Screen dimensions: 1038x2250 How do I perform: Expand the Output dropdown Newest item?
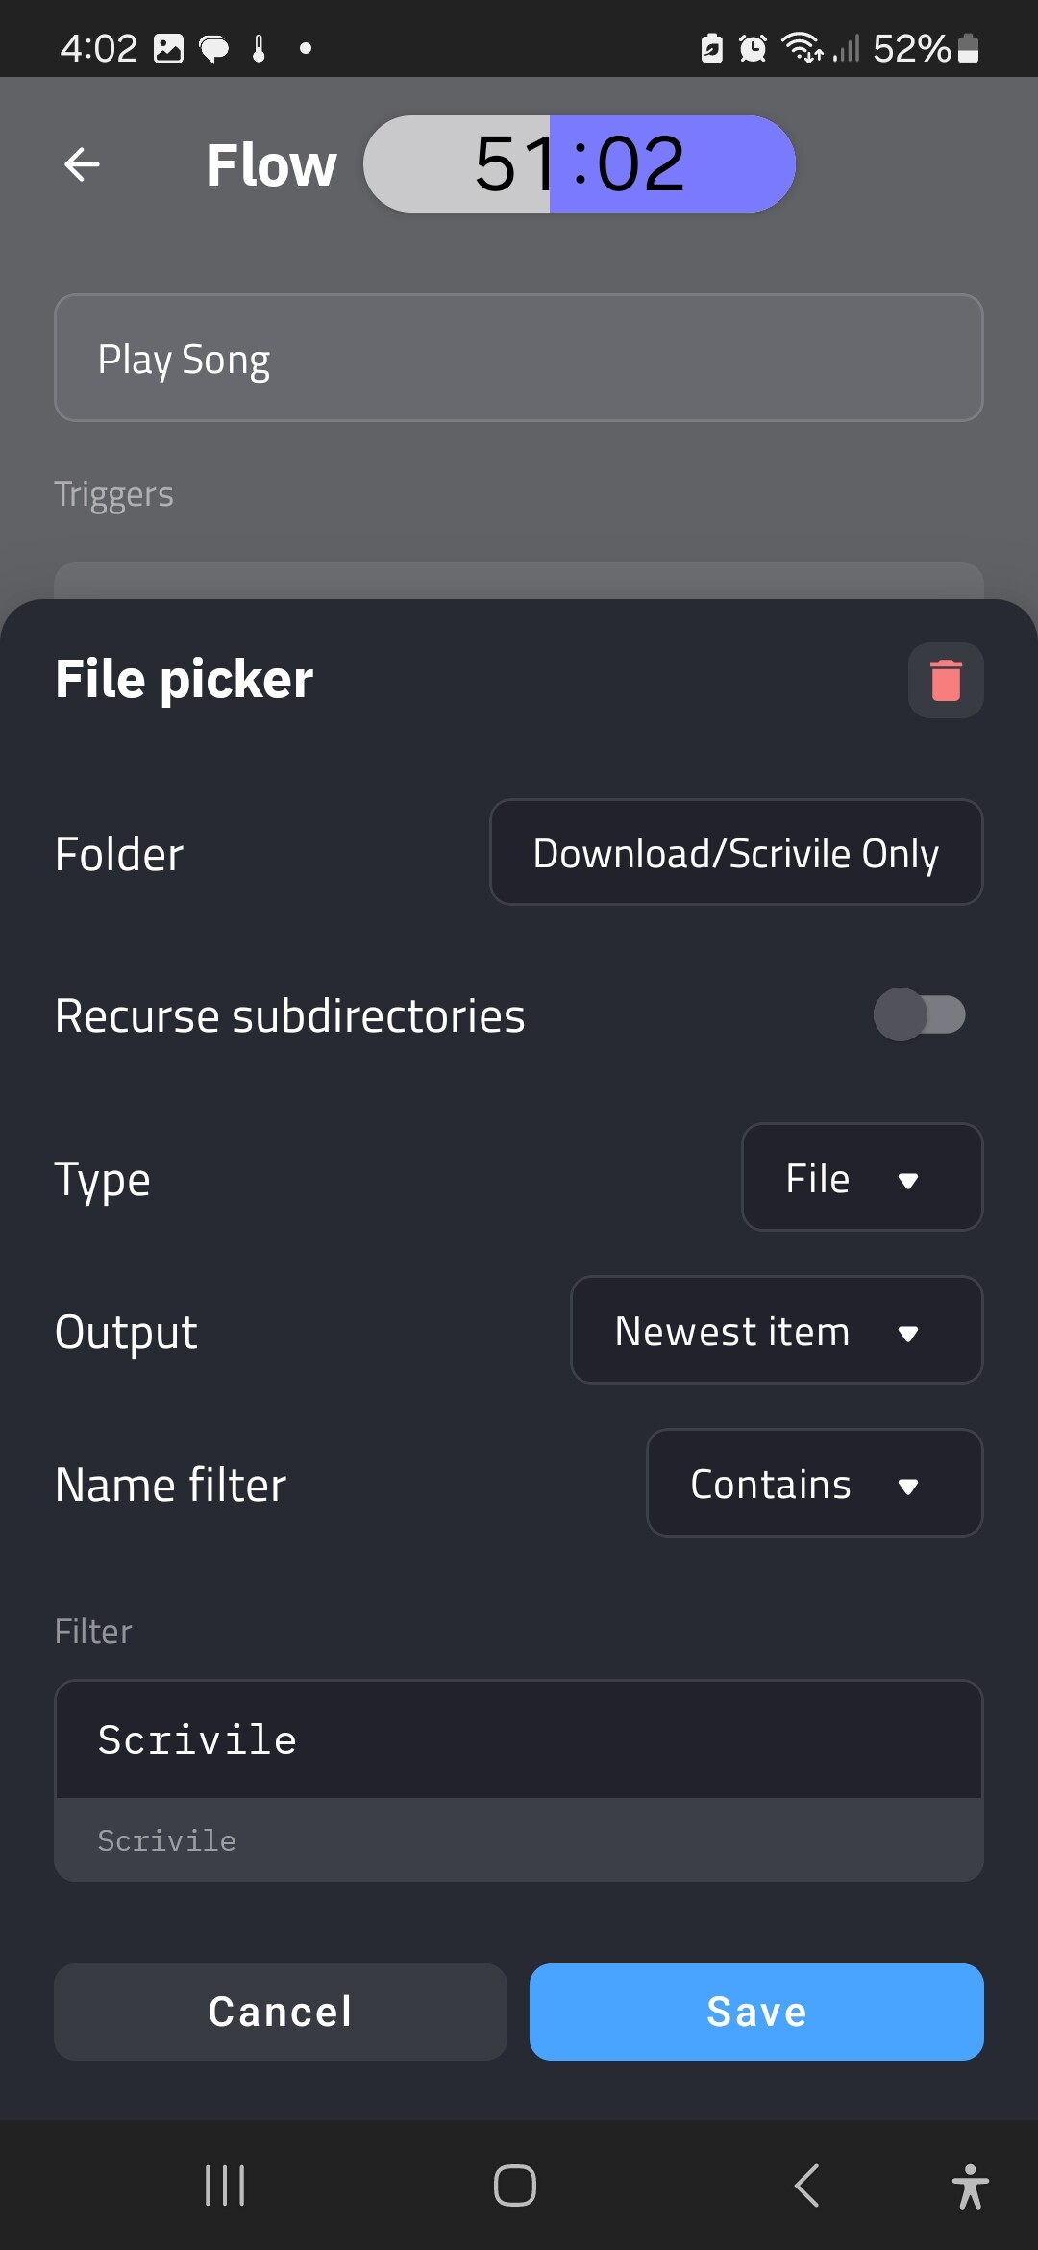(777, 1331)
